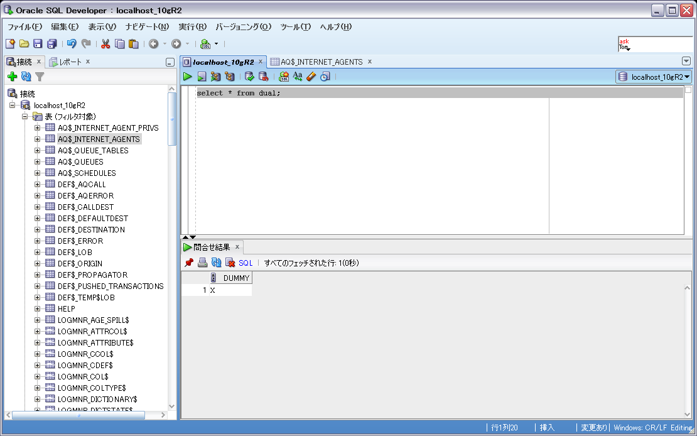697x436 pixels.
Task: Expand the DEF$_AQCALL table node
Action: pyautogui.click(x=37, y=184)
